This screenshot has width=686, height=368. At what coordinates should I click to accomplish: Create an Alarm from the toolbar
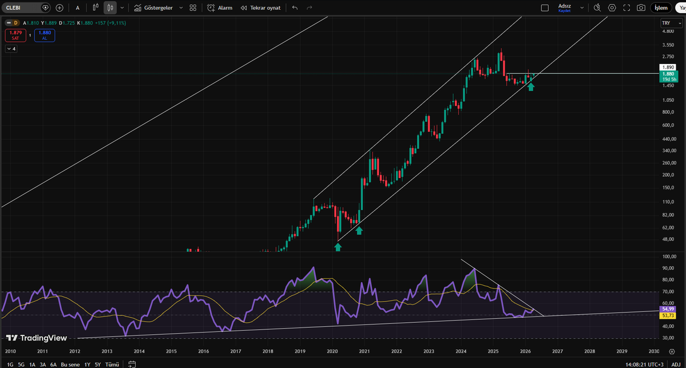click(x=220, y=8)
